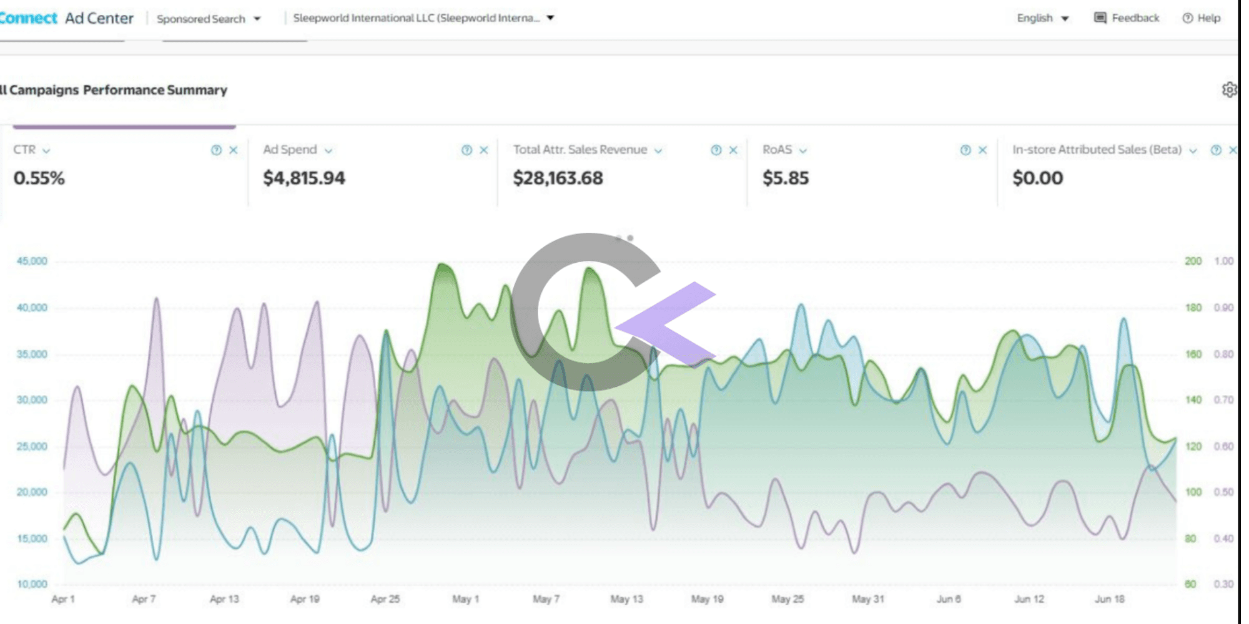Click the RoAS help question icon
Screen dimensions: 1249x624
click(x=965, y=150)
